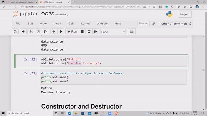Open the Windows Start menu
The height and width of the screenshot is (116, 207).
coord(3,113)
